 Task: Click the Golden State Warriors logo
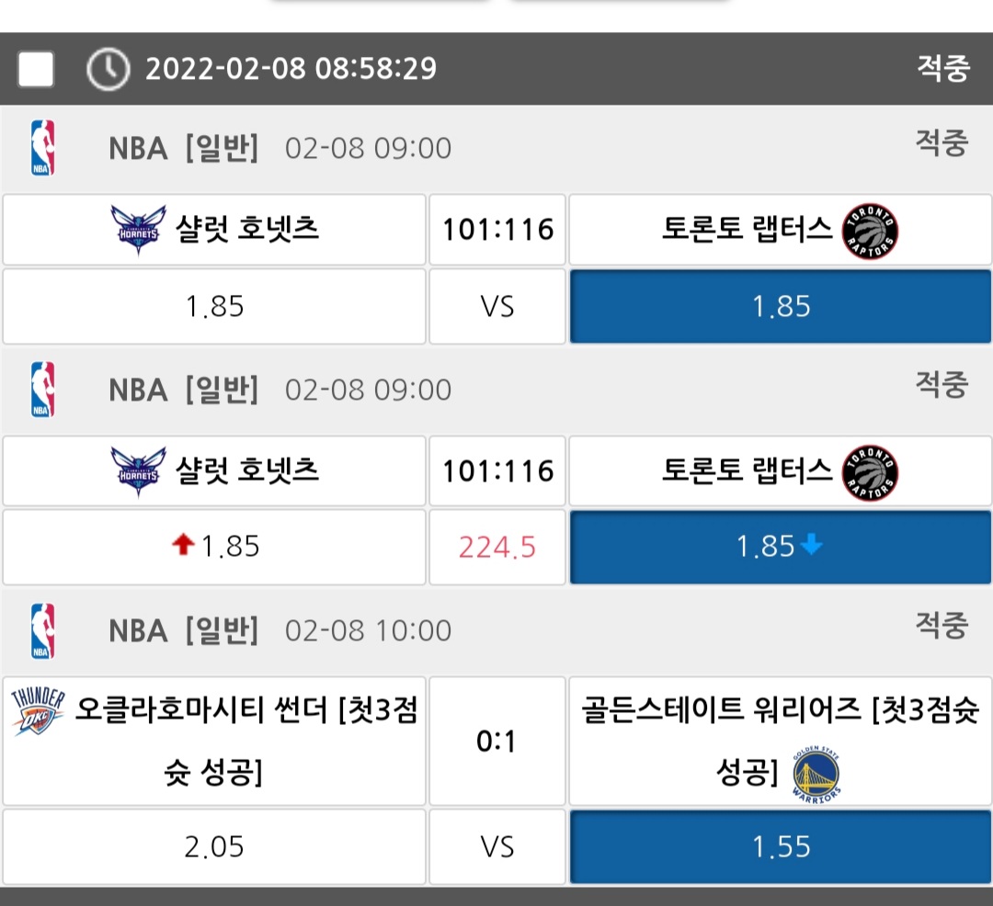click(x=816, y=775)
